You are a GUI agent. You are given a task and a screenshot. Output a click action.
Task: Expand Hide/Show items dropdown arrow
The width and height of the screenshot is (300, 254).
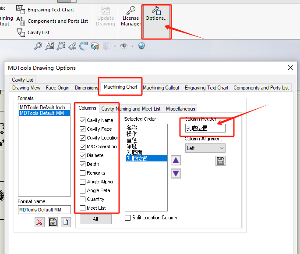[x=132, y=46]
